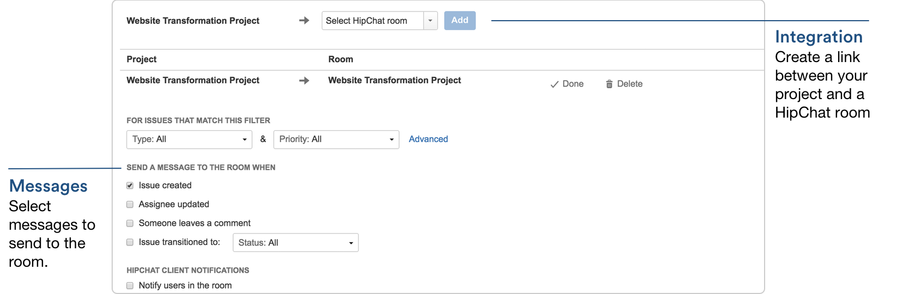Open the Select HipChat room dropdown
This screenshot has width=910, height=294.
[x=380, y=21]
